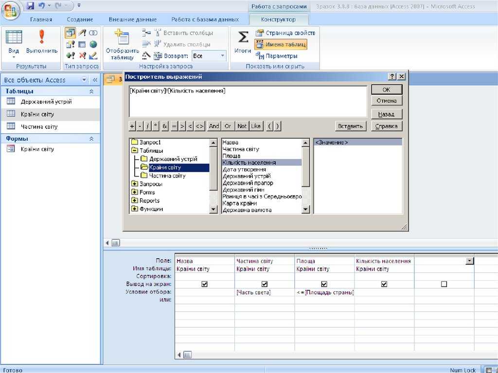Expand Функции node in builder tree
Screen dimensions: 498x373
click(135, 209)
